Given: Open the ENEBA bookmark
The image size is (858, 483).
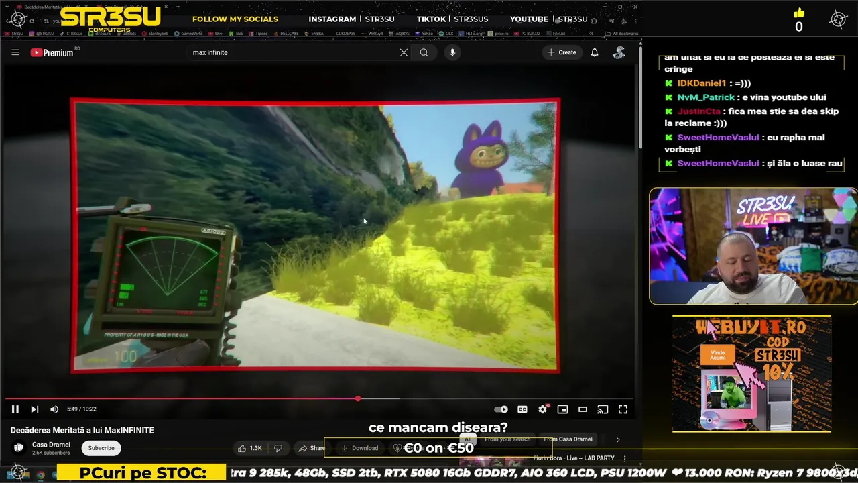Looking at the screenshot, I should pyautogui.click(x=314, y=33).
